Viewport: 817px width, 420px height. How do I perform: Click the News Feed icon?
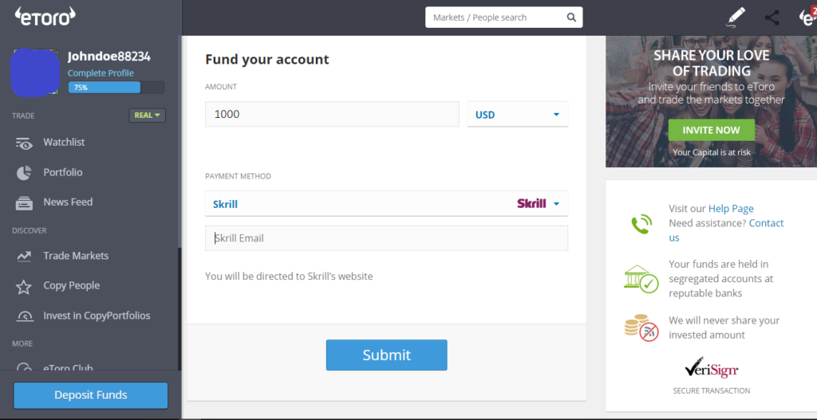pyautogui.click(x=24, y=203)
